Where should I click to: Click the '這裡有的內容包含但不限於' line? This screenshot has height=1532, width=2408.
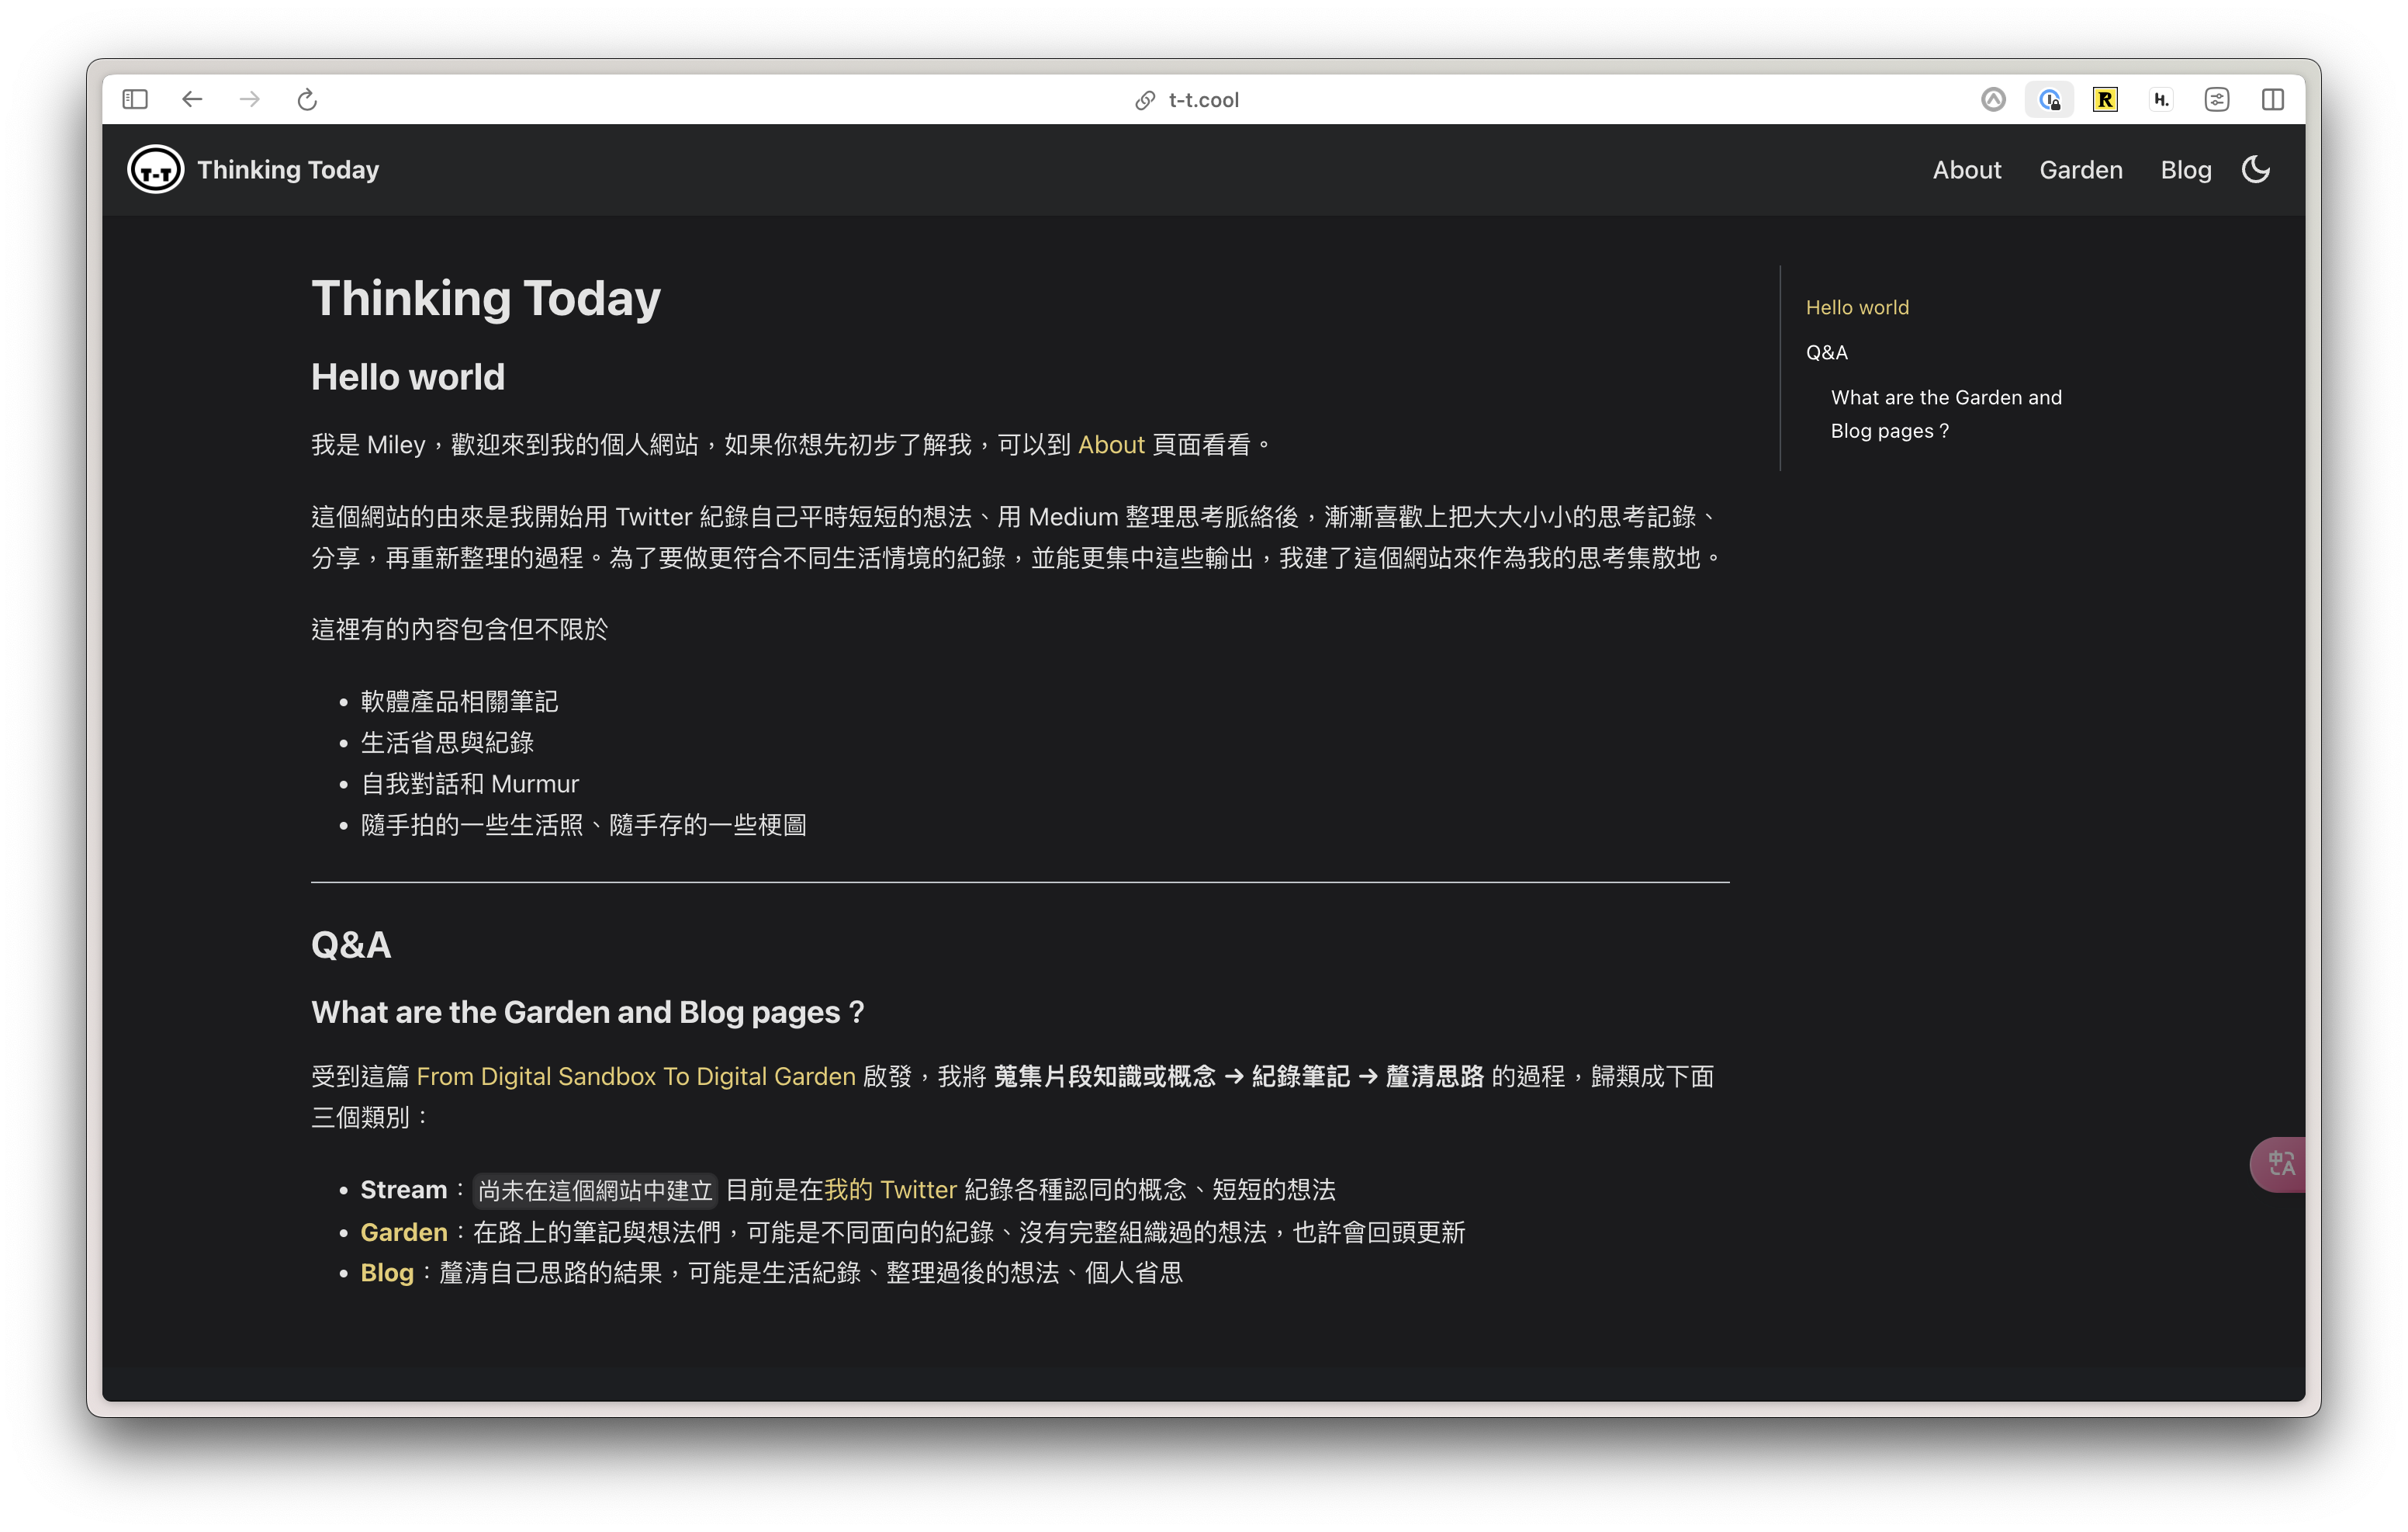(460, 629)
